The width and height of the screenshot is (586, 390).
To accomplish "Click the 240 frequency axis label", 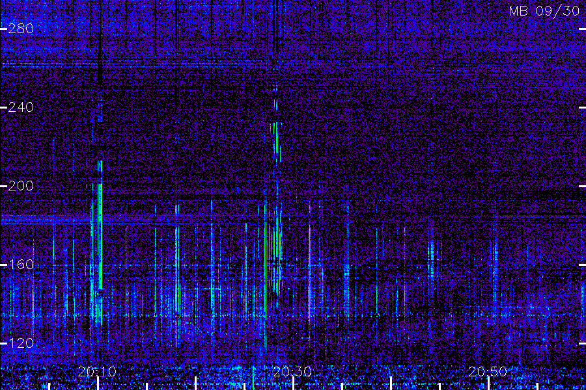I will coord(21,107).
